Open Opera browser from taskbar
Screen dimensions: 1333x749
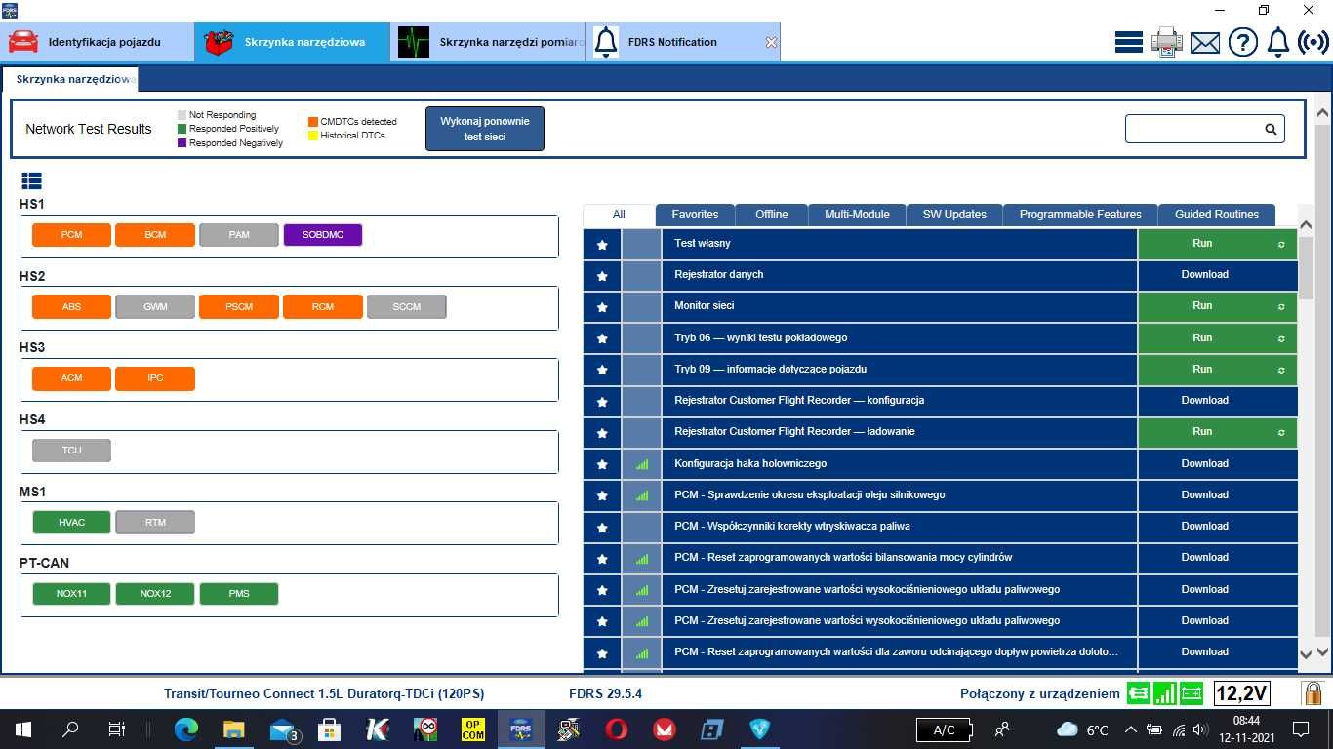coord(616,729)
